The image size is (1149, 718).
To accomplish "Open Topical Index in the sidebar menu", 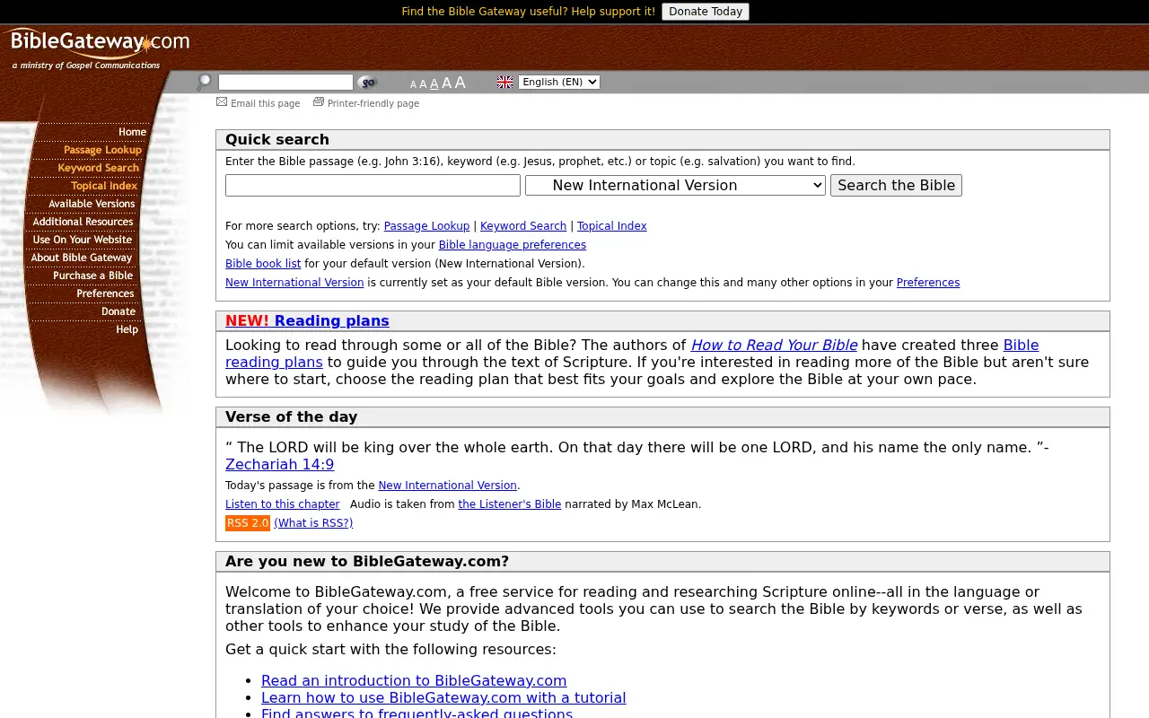I will pos(104,186).
